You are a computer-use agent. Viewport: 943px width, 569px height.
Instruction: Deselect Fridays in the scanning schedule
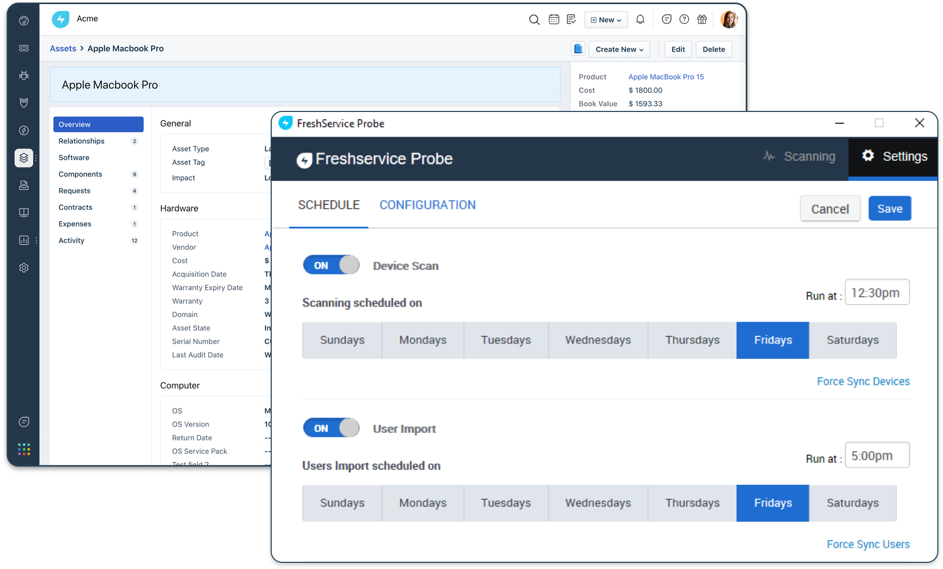coord(772,340)
